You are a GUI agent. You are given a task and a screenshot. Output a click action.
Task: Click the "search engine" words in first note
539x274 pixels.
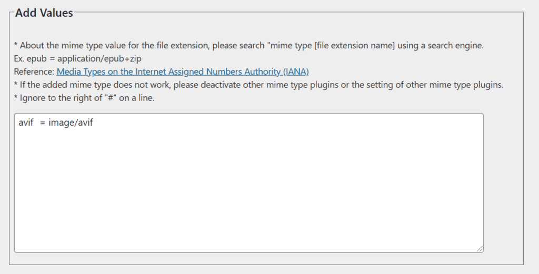pyautogui.click(x=457, y=45)
